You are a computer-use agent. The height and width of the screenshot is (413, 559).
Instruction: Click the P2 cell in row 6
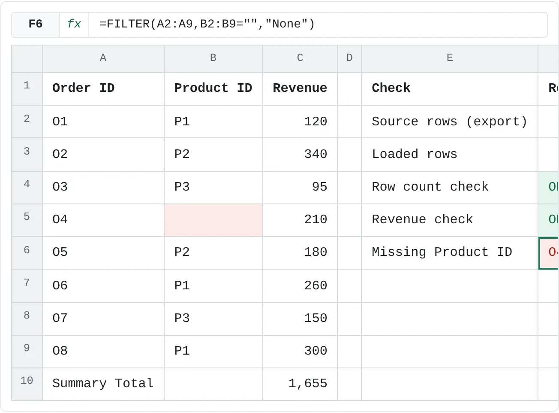click(x=213, y=253)
